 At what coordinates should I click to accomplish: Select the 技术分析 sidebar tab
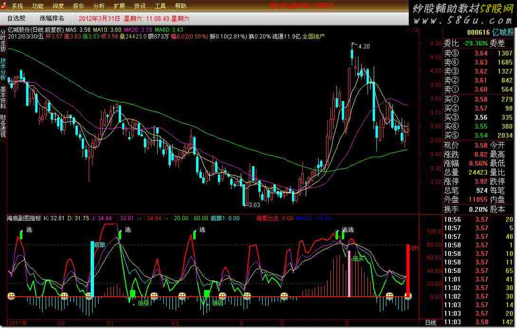tap(3, 69)
